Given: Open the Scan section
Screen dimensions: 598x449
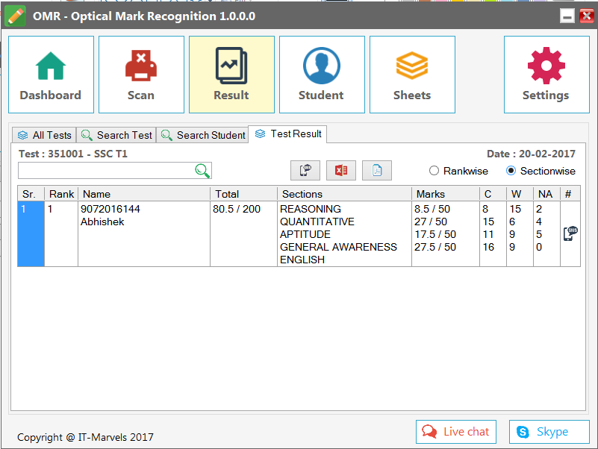Looking at the screenshot, I should click(x=141, y=75).
